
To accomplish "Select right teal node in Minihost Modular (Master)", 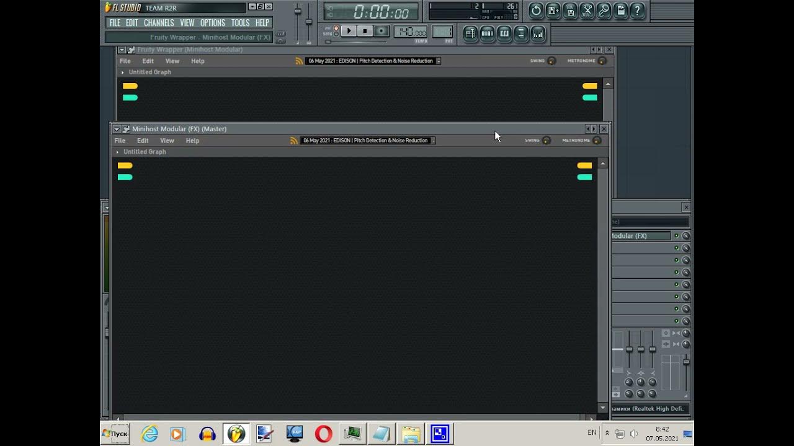I will pyautogui.click(x=584, y=177).
